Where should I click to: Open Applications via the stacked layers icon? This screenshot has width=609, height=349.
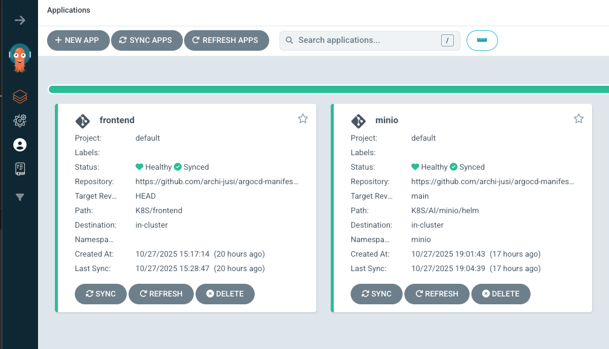click(20, 97)
